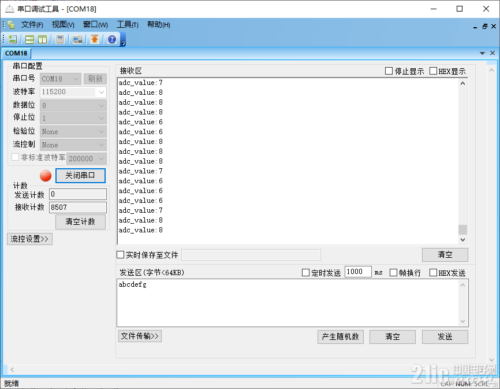Click the red port status indicator
The height and width of the screenshot is (389, 500).
[46, 176]
